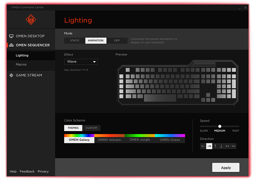Screen dimensions: 253x180
Task: Click the spacebar in keyboard preview
Action: pos(160,98)
